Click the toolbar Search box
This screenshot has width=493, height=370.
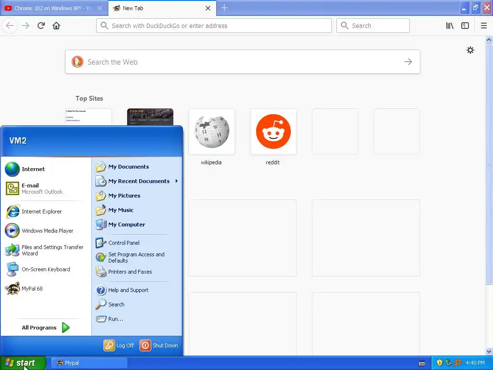coord(373,26)
